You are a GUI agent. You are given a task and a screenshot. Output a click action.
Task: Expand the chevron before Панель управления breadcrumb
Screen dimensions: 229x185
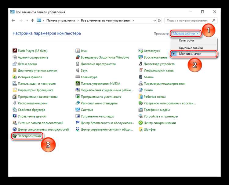tap(43, 20)
